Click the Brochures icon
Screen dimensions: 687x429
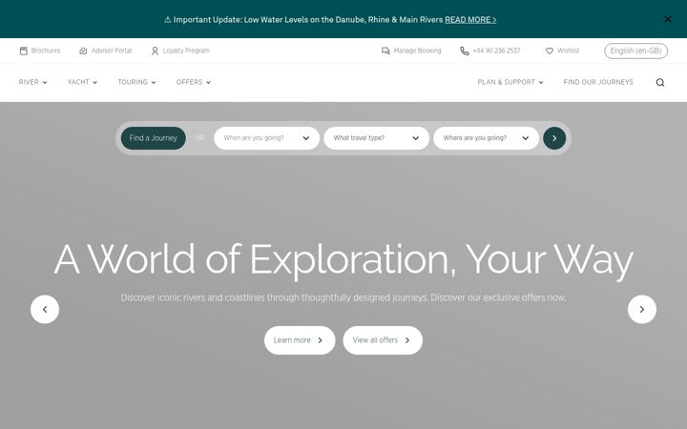(24, 51)
